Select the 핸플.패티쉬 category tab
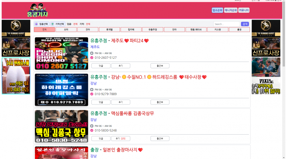The width and height of the screenshot is (287, 159). point(196,30)
